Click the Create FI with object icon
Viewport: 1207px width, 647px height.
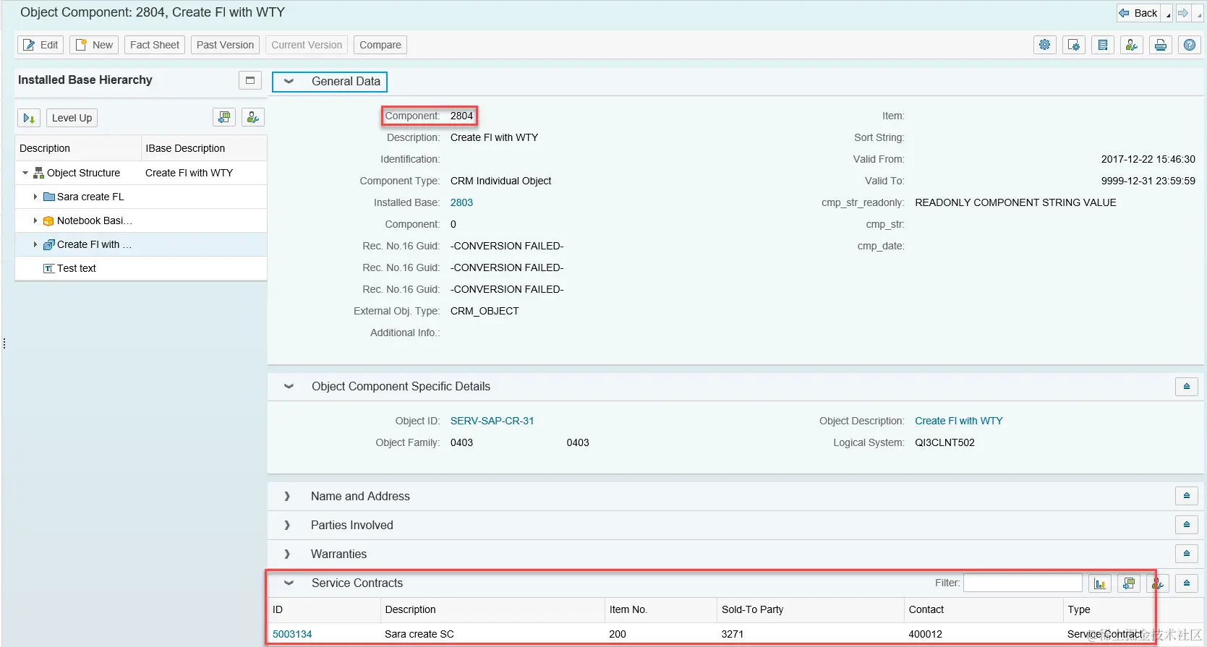[x=49, y=244]
